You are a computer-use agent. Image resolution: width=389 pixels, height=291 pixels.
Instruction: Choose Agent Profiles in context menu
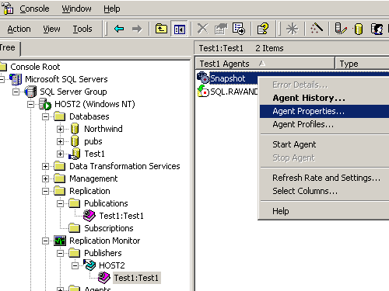(324, 124)
